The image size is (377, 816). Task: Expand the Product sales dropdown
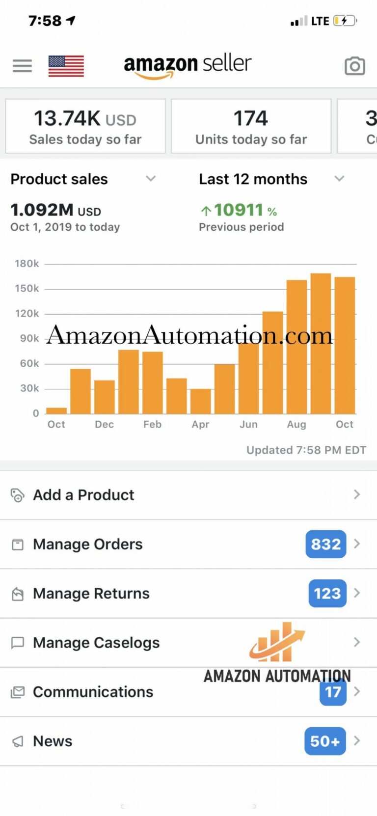click(151, 179)
